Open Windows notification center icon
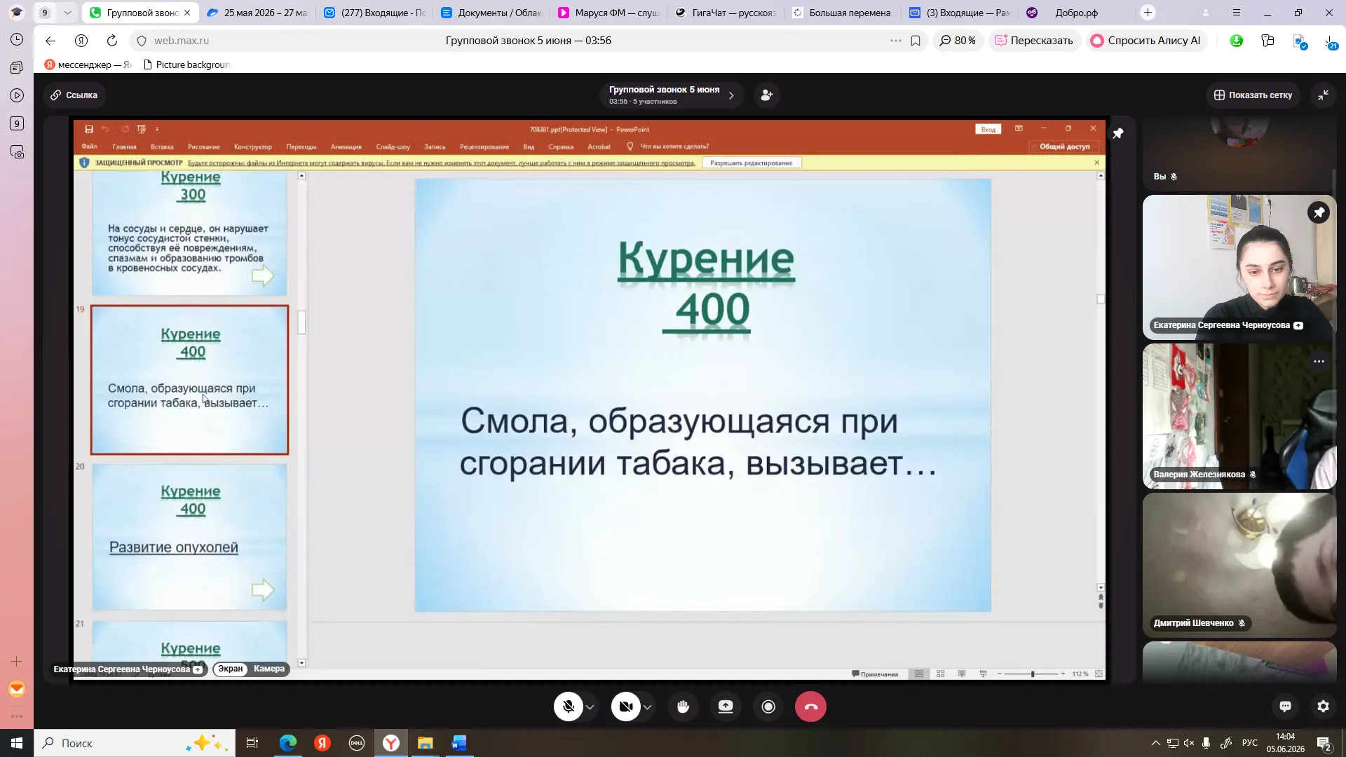Screen dimensions: 1346x757 [x=1324, y=744]
